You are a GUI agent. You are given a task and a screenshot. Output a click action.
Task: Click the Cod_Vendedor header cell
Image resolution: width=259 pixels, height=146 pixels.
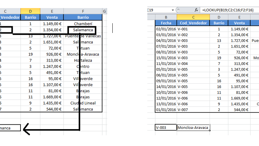click(193, 23)
